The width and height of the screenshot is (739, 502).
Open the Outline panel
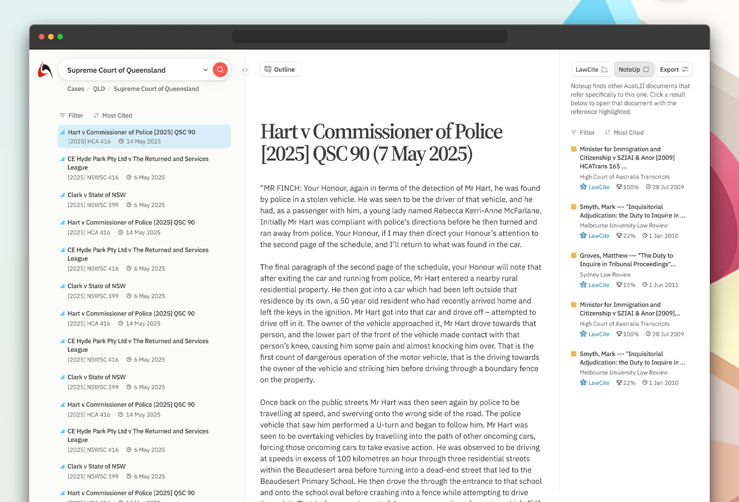pyautogui.click(x=280, y=69)
